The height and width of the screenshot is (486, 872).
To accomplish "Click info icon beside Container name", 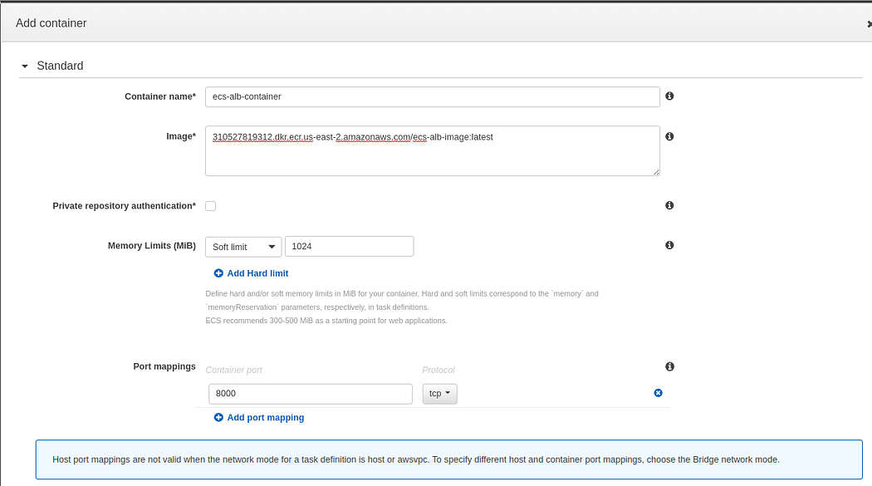I will [x=669, y=96].
